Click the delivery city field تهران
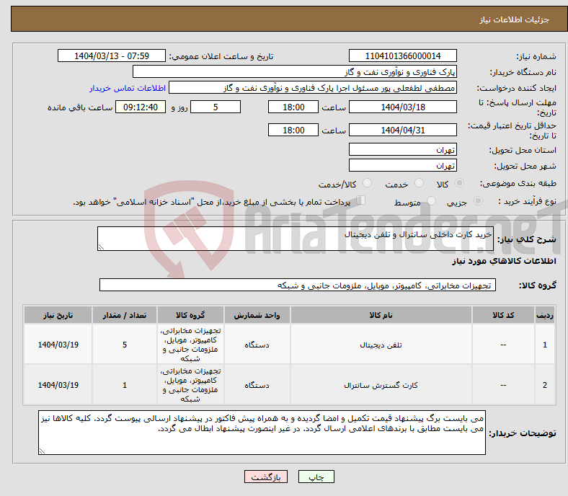Viewport: 568px width, 496px height. [x=403, y=165]
